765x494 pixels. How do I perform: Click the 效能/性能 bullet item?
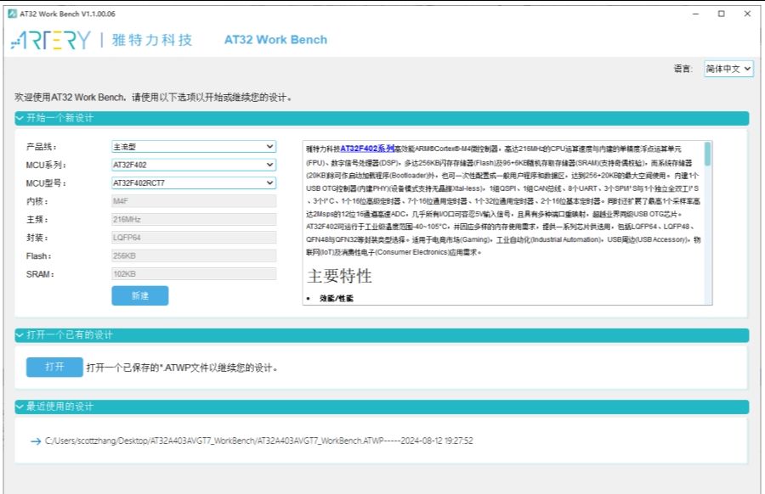tap(336, 298)
